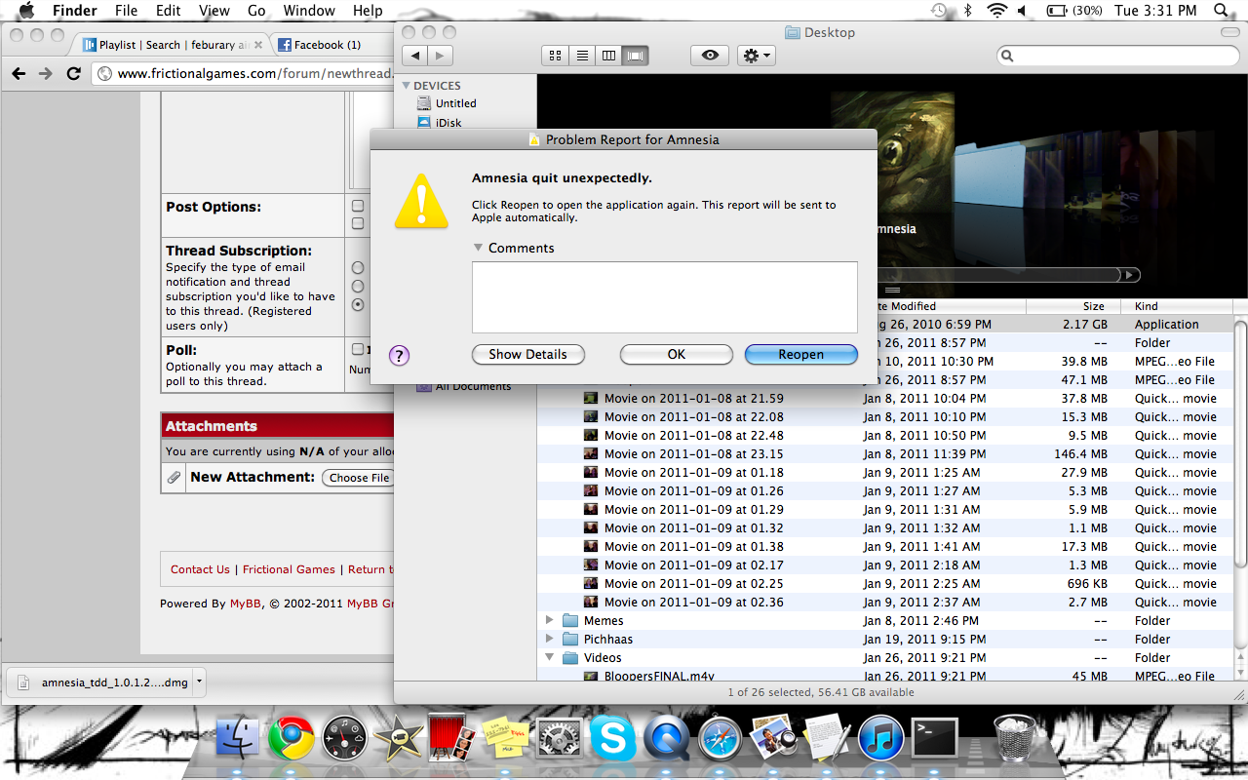Click the purple help question mark

pos(399,355)
